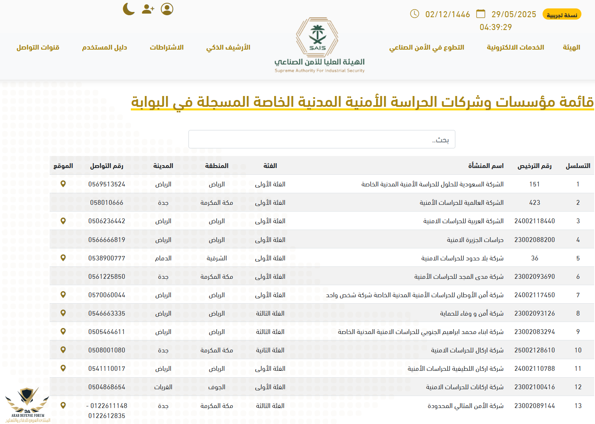
Task: Click the SAIS logo in the header
Action: (x=318, y=37)
